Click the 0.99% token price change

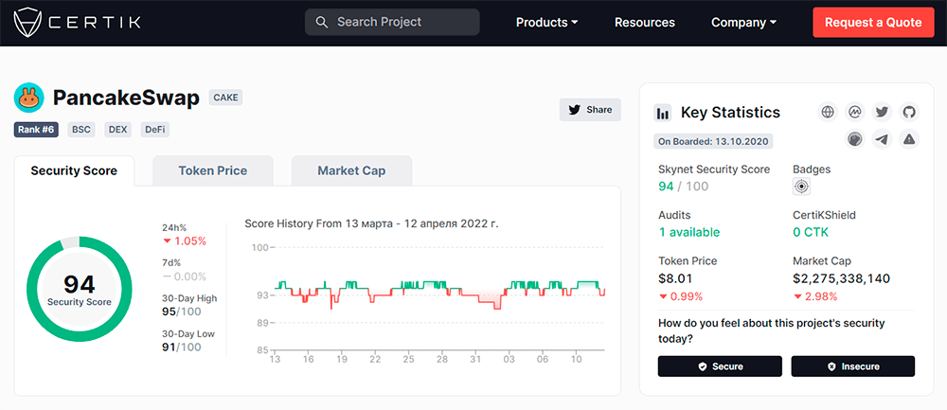[680, 296]
